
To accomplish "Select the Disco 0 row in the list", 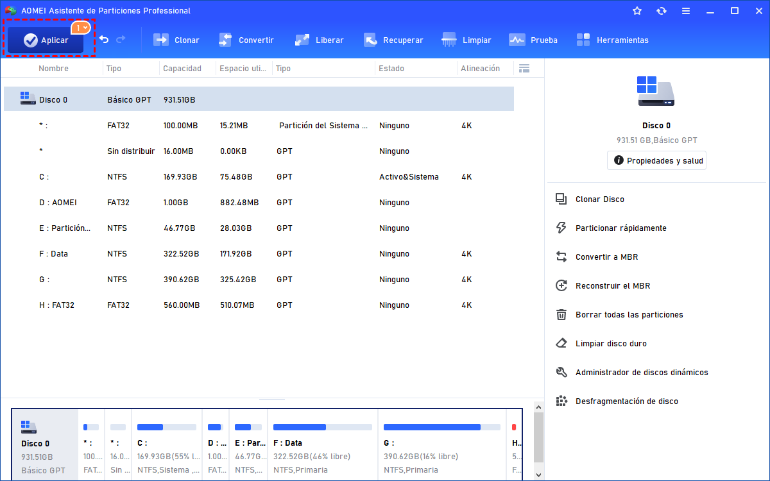I will tap(259, 100).
